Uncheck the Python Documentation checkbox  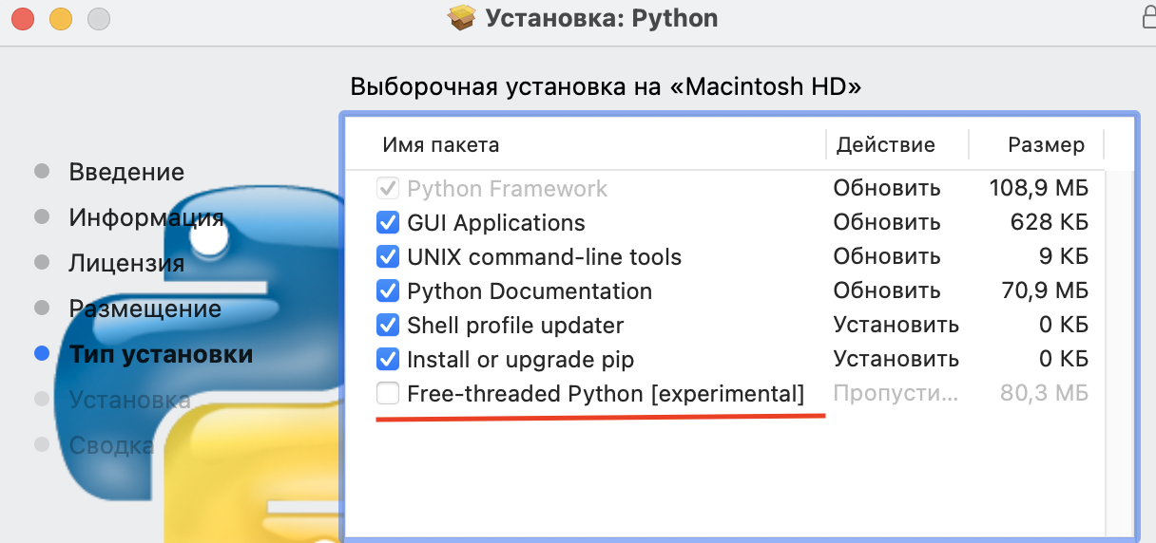(387, 291)
